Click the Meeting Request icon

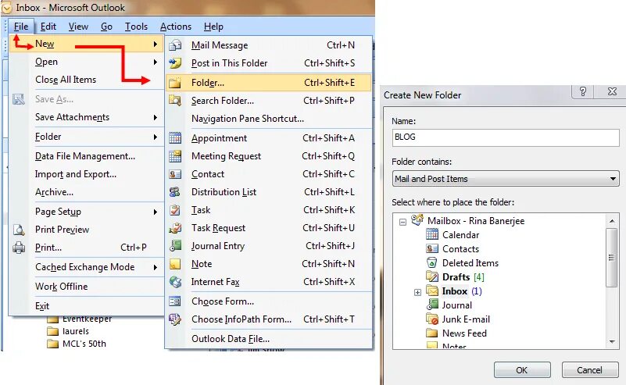coord(175,156)
